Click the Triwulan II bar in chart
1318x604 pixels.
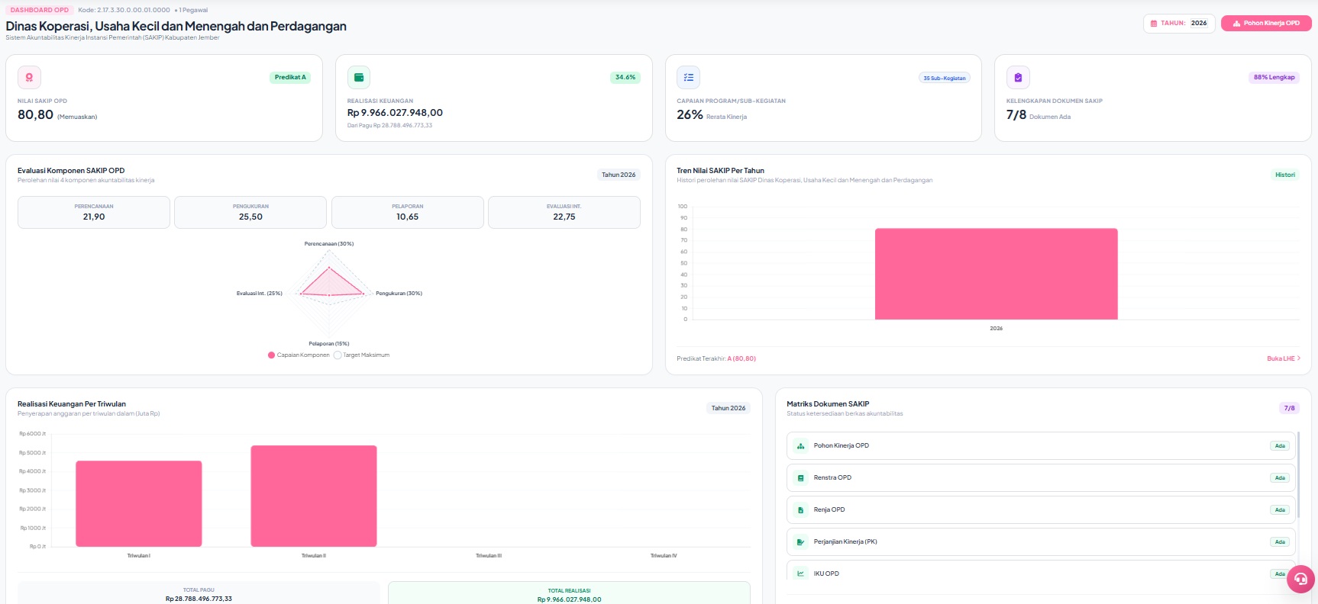tap(314, 496)
